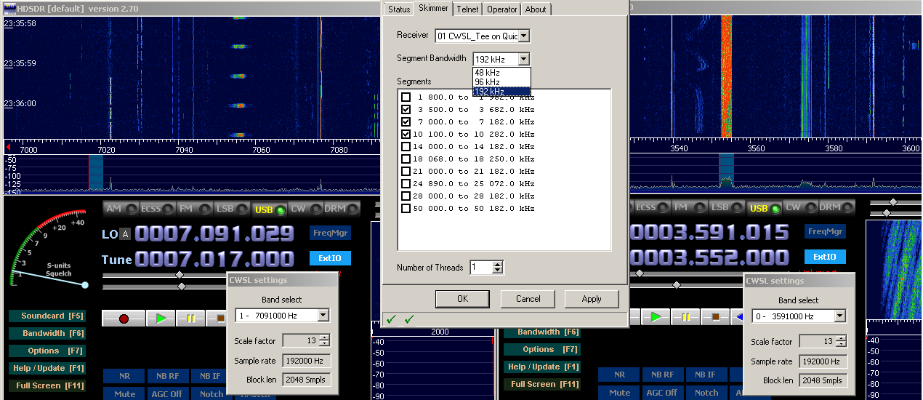
Task: Check the 21 000.0 to 21 182.0 kHz segment
Action: tap(406, 171)
